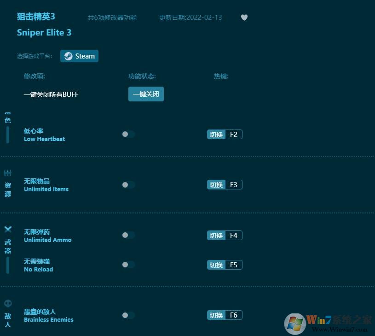Click the 一键关闭 close-all-buffs button
This screenshot has height=336, width=375.
pos(145,94)
